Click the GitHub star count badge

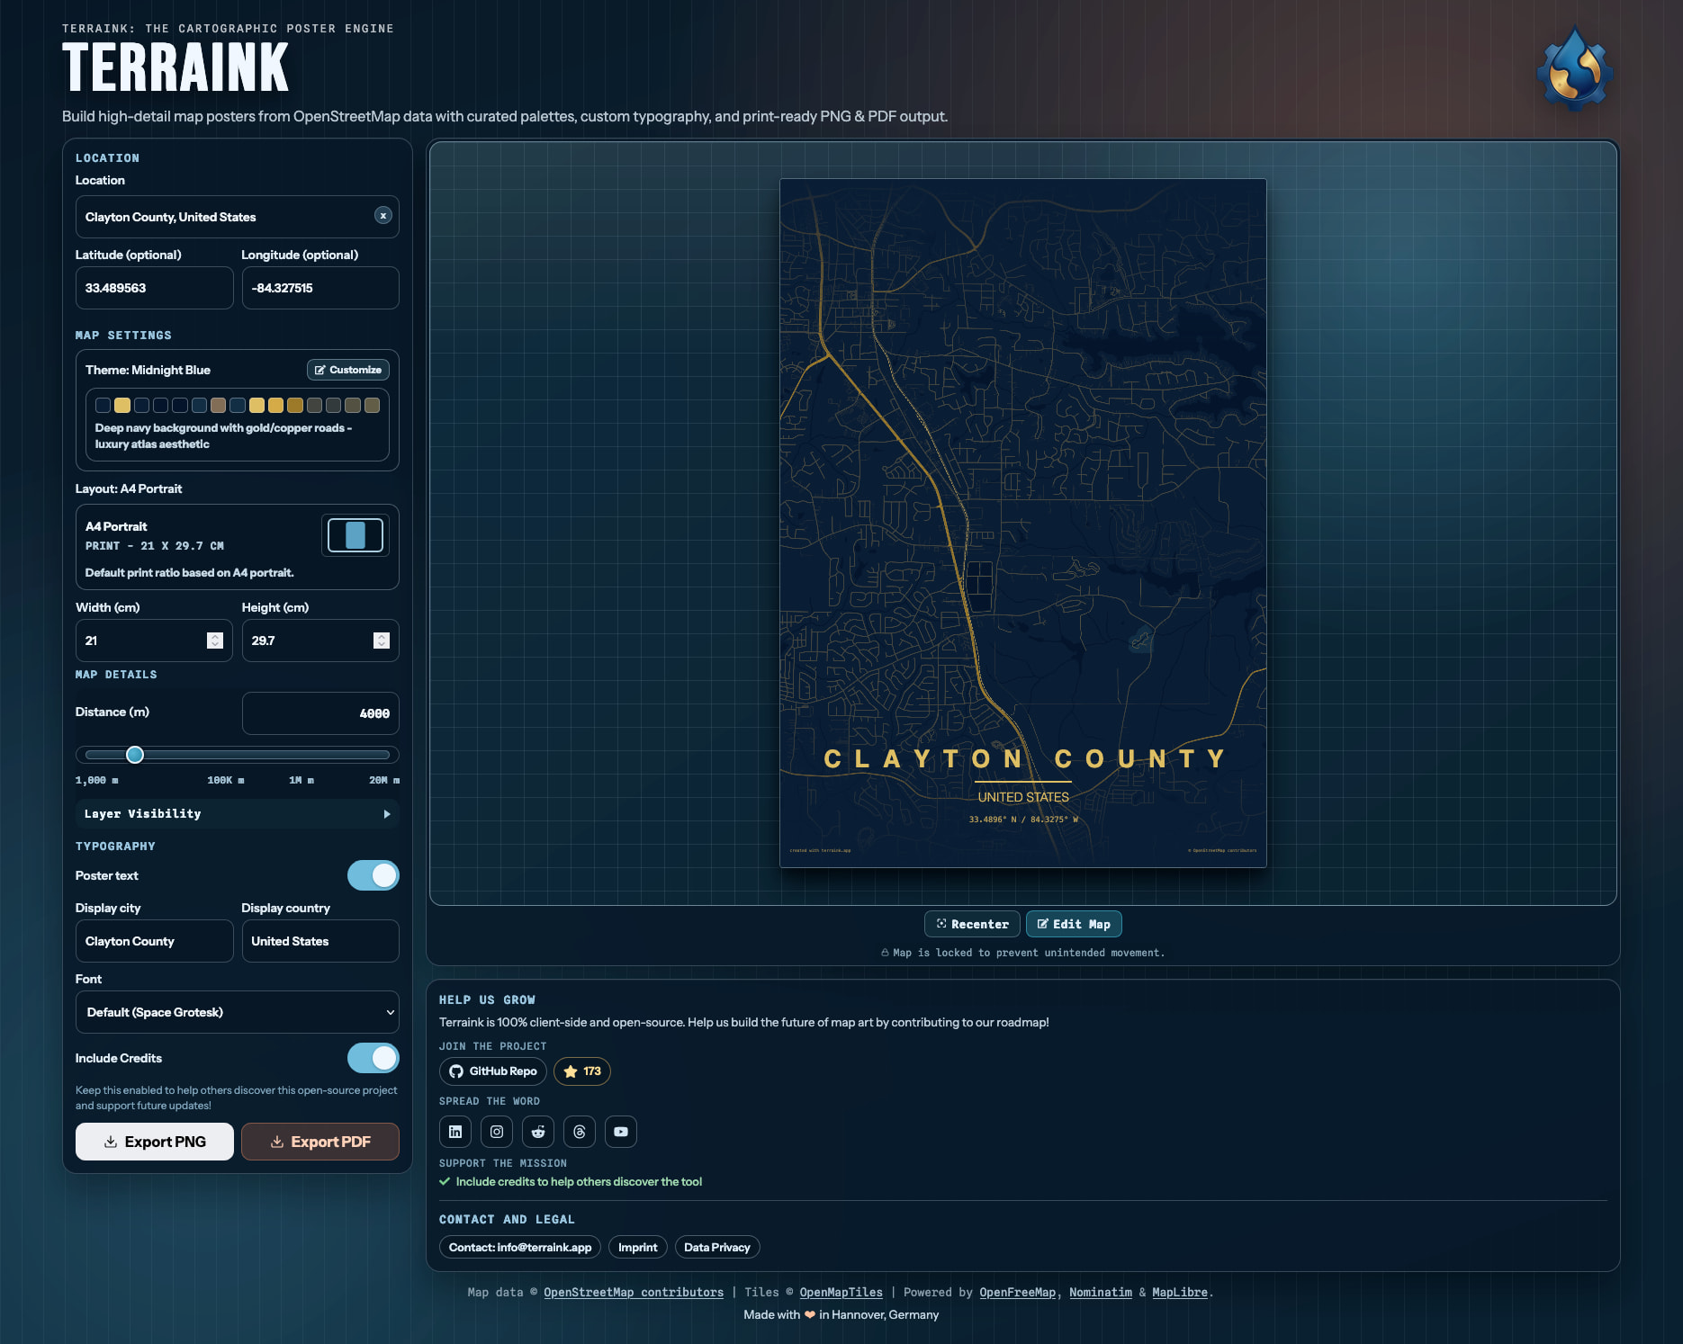[582, 1071]
